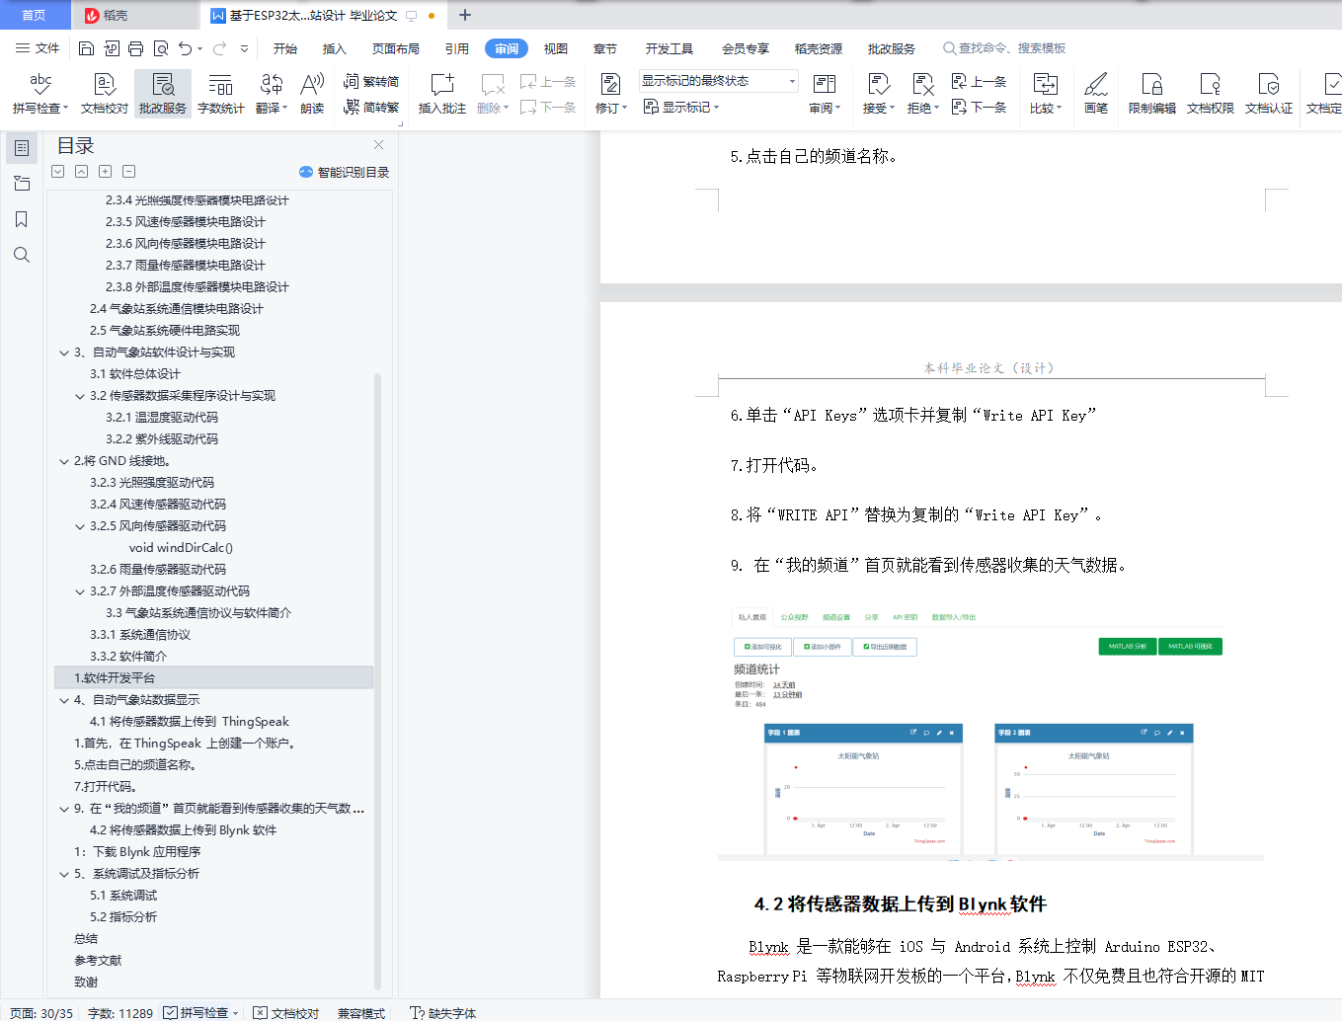Click 智能识别目录 button
The height and width of the screenshot is (1021, 1342).
pos(344,172)
